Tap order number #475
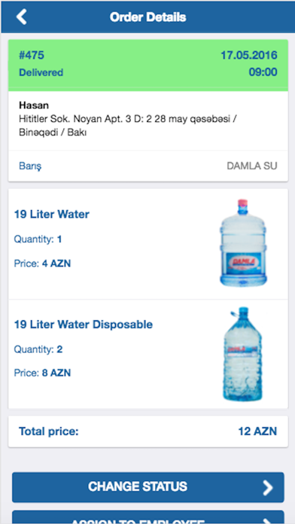The height and width of the screenshot is (524, 295). (x=32, y=56)
